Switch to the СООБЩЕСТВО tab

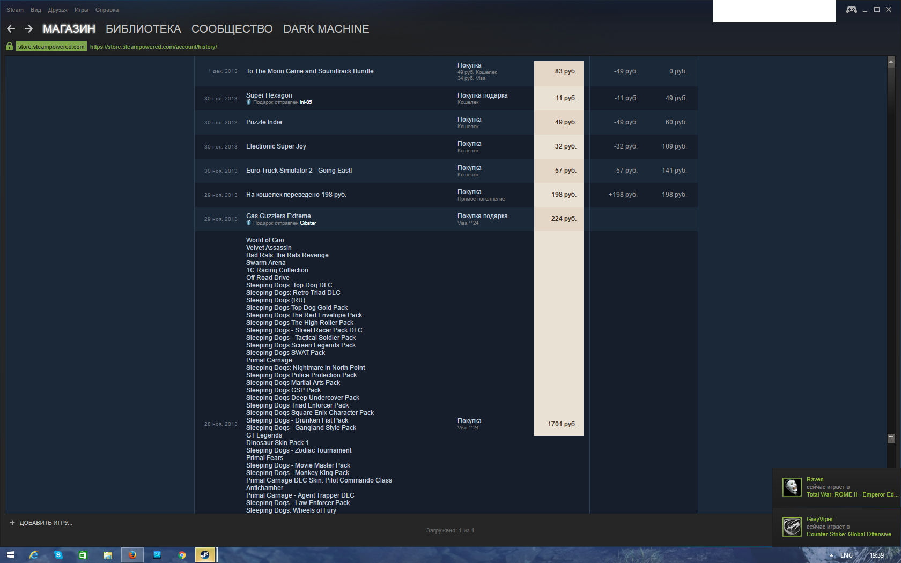click(x=232, y=29)
